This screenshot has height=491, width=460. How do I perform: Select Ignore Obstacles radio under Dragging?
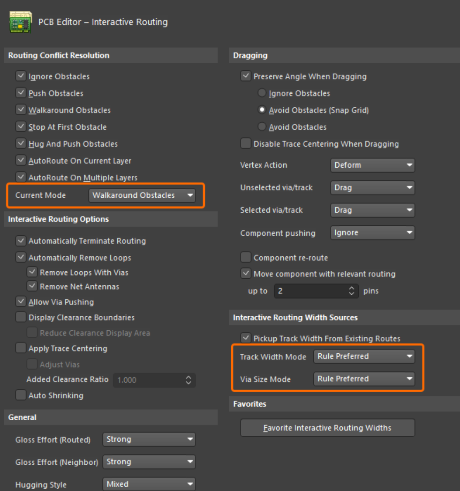click(262, 93)
